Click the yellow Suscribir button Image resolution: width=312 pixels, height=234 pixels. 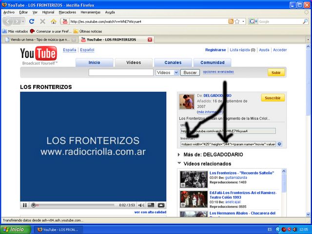pyautogui.click(x=273, y=98)
